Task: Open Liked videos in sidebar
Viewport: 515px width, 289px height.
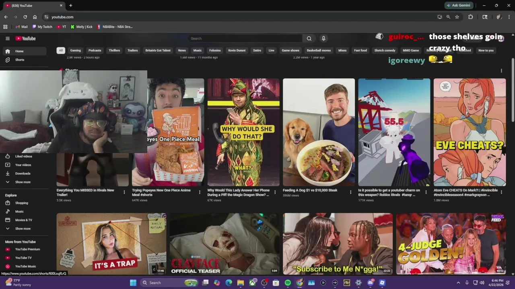Action: [25, 157]
